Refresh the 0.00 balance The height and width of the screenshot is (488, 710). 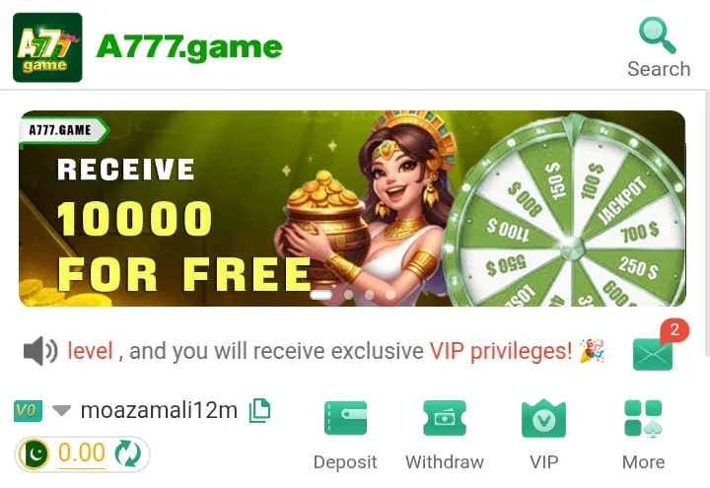pos(127,453)
